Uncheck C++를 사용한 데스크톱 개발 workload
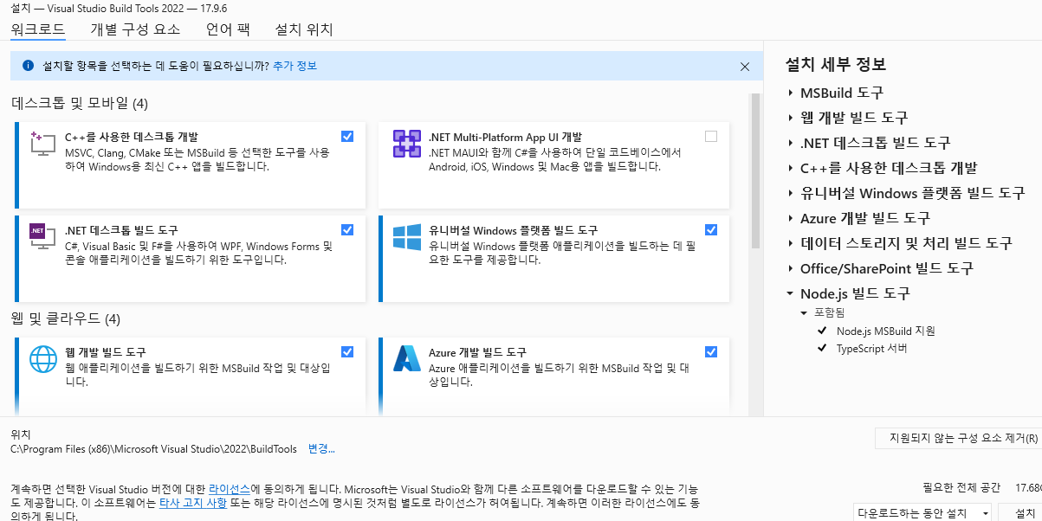Viewport: 1042px width, 521px height. click(x=347, y=136)
